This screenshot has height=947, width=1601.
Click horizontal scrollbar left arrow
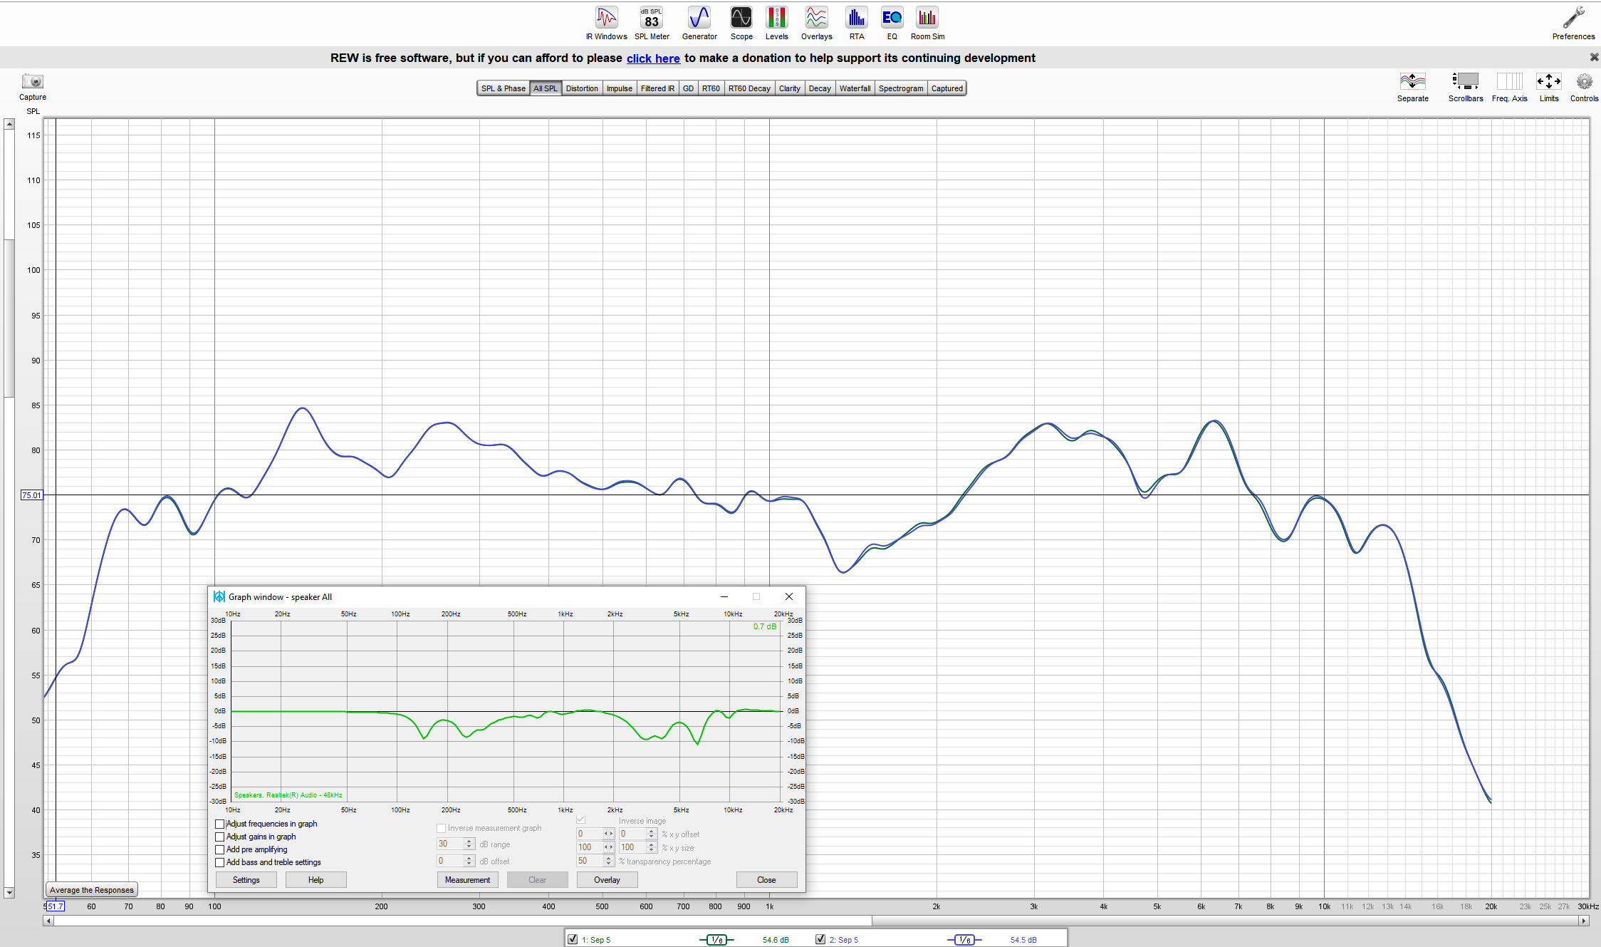click(48, 921)
